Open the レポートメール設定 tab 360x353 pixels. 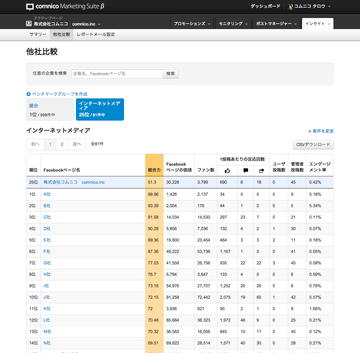pos(96,34)
